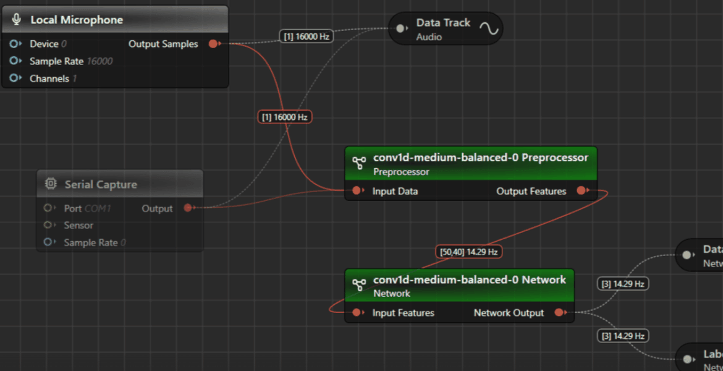
Task: Click the Output Features port on Preprocessor
Action: pos(582,190)
